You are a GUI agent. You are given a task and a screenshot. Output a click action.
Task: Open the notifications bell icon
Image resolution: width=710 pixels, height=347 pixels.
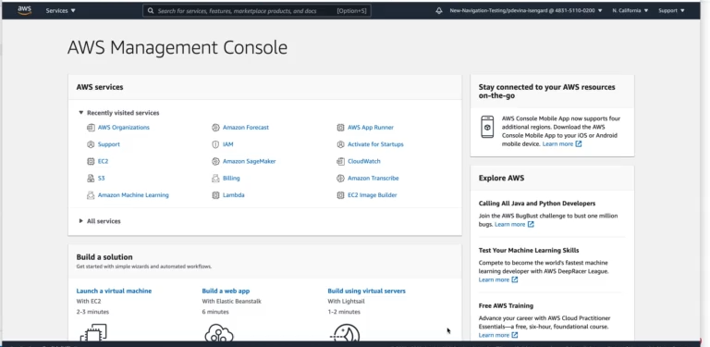[439, 10]
